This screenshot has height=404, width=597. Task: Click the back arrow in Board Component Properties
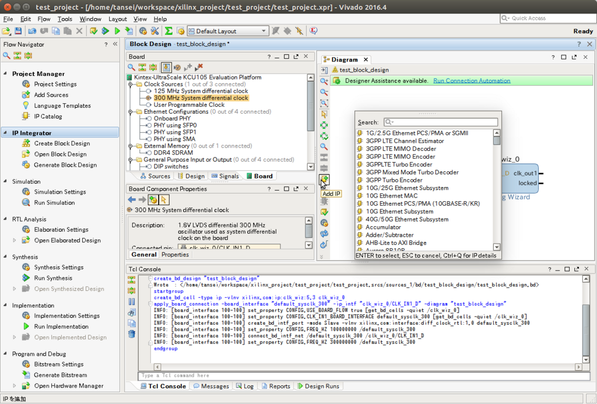[132, 199]
